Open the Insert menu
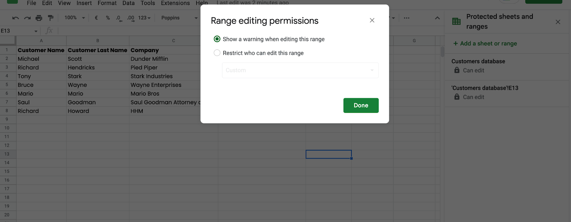 point(84,3)
